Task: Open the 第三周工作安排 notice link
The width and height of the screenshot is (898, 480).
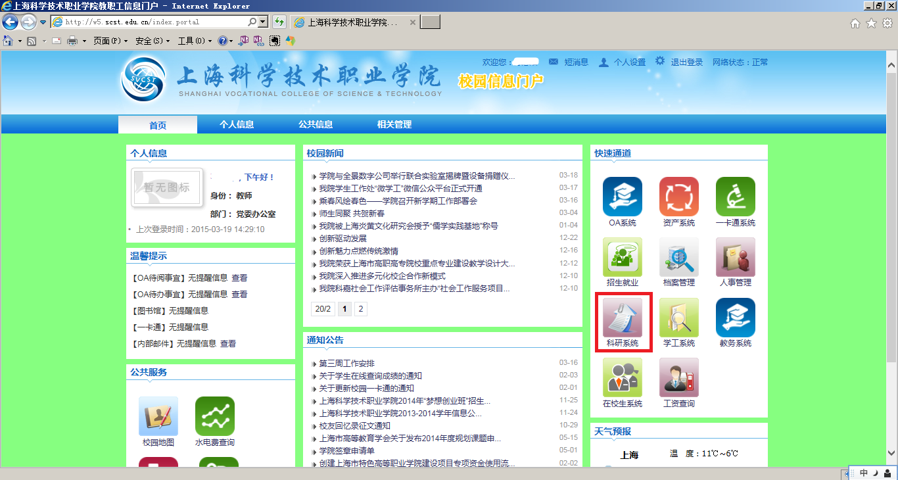Action: 346,364
